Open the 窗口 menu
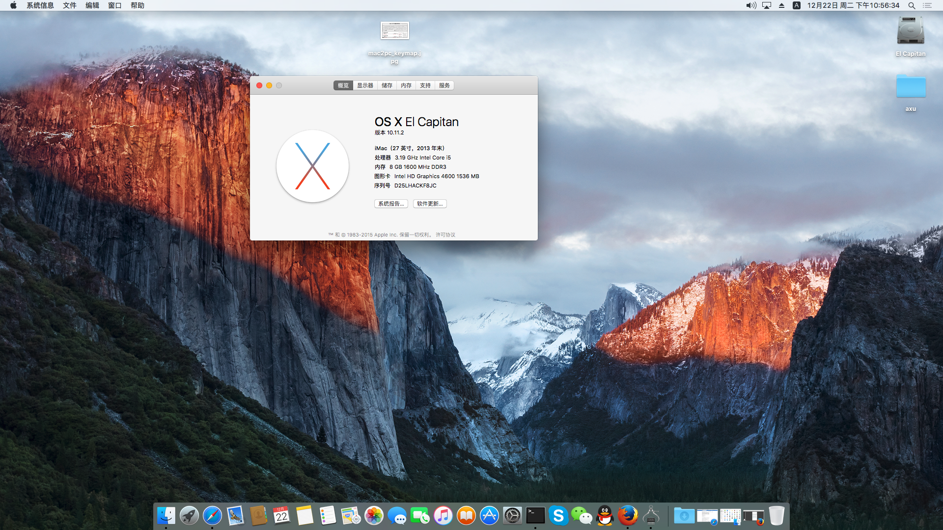Image resolution: width=943 pixels, height=530 pixels. [x=115, y=5]
